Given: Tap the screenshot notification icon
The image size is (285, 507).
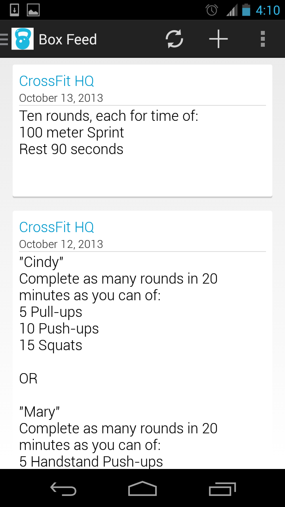Looking at the screenshot, I should tap(34, 10).
